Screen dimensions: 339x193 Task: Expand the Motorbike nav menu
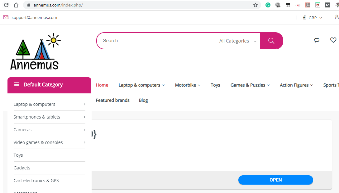tap(188, 85)
